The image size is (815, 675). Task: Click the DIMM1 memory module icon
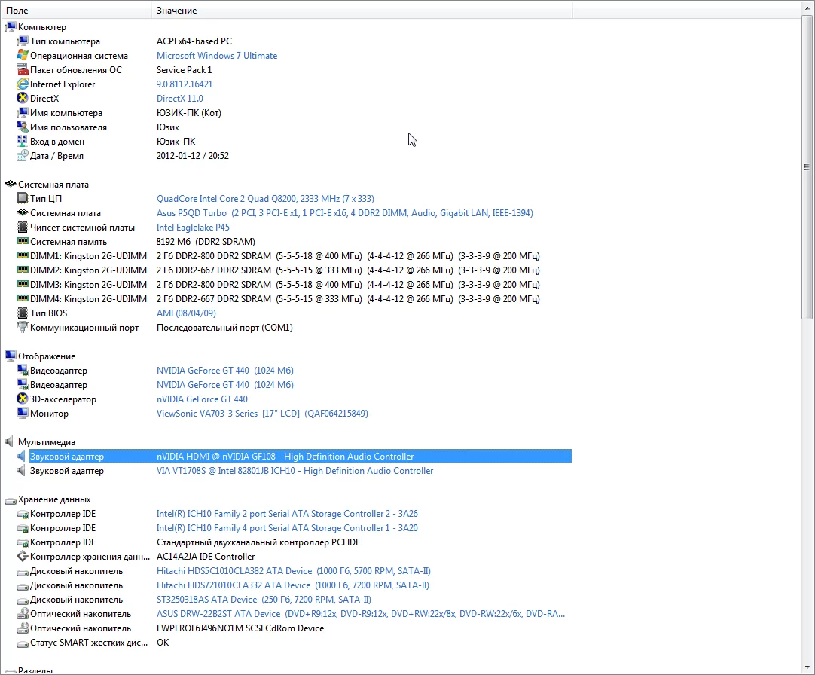tap(23, 256)
